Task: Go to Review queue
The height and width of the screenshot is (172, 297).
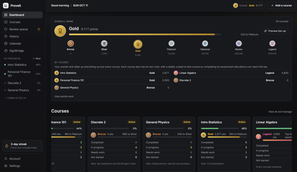Action: click(22, 29)
